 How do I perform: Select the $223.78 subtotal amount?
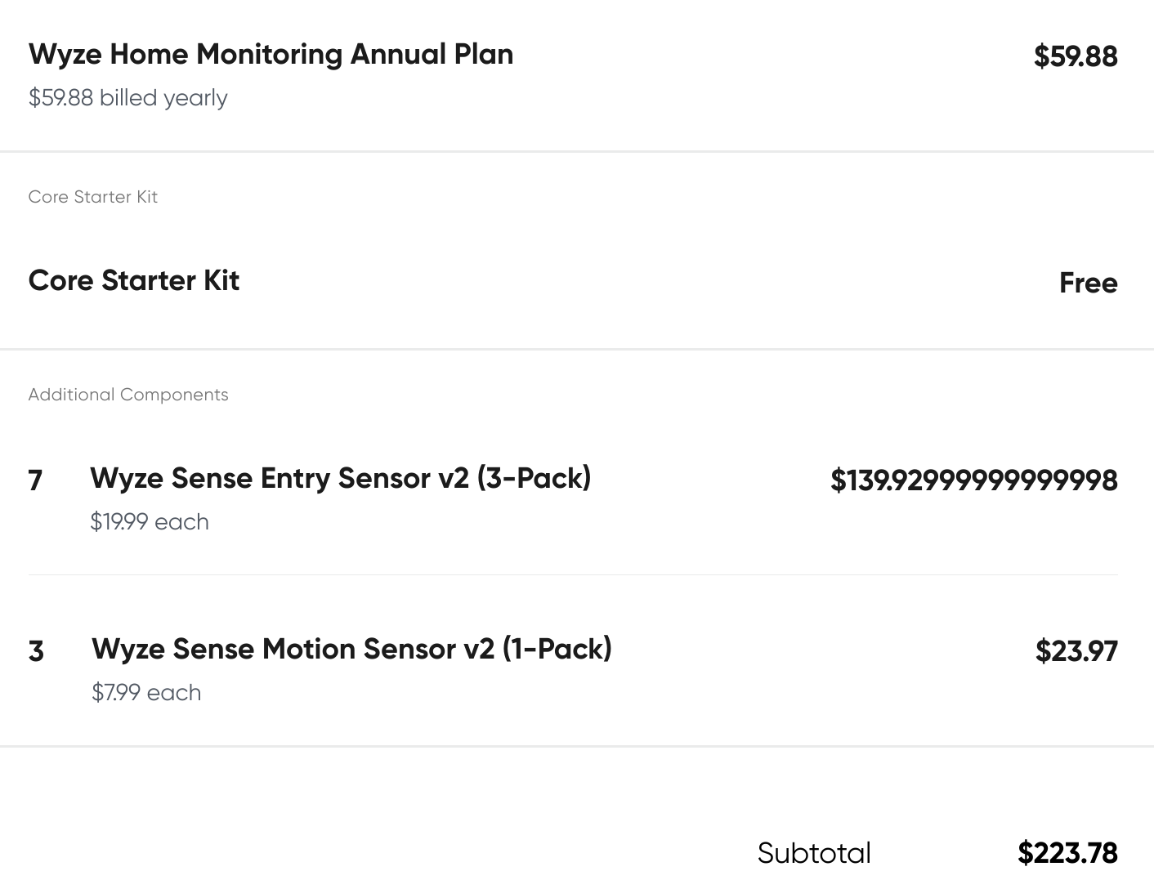[x=1067, y=853]
